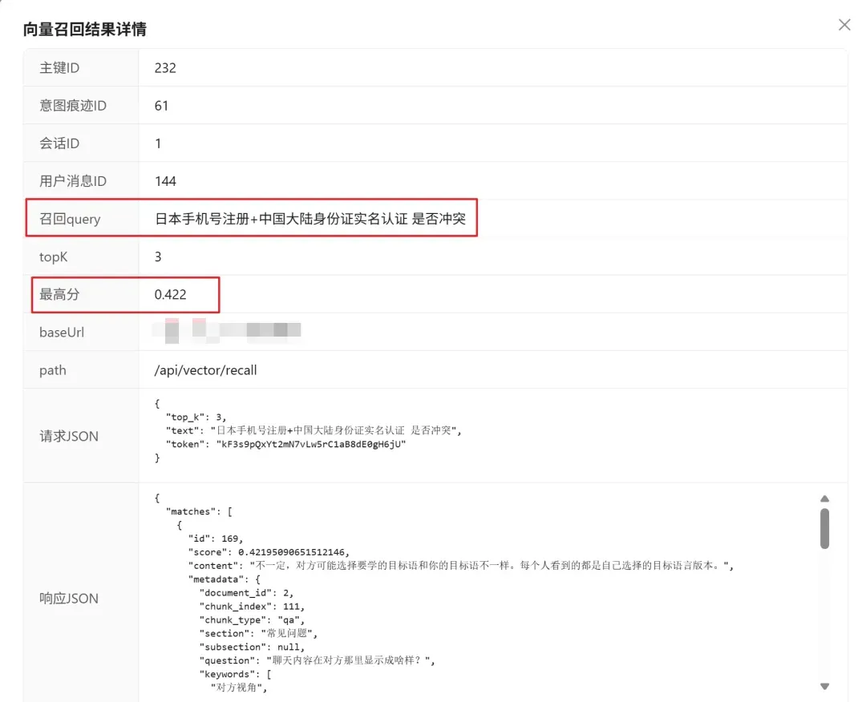Viewport: 866px width, 702px height.
Task: Click the 会话ID value 1
Action: pyautogui.click(x=158, y=143)
